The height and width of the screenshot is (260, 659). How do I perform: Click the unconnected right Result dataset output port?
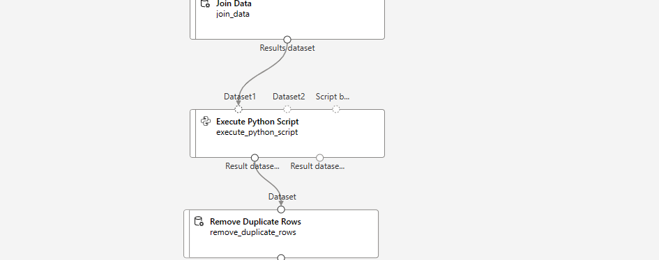320,158
